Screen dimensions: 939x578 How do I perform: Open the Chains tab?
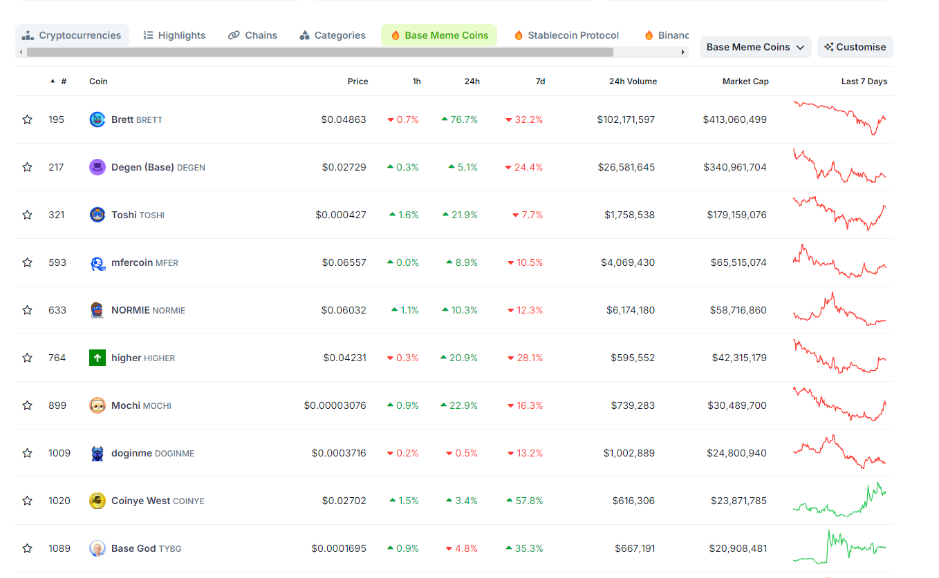(x=252, y=35)
